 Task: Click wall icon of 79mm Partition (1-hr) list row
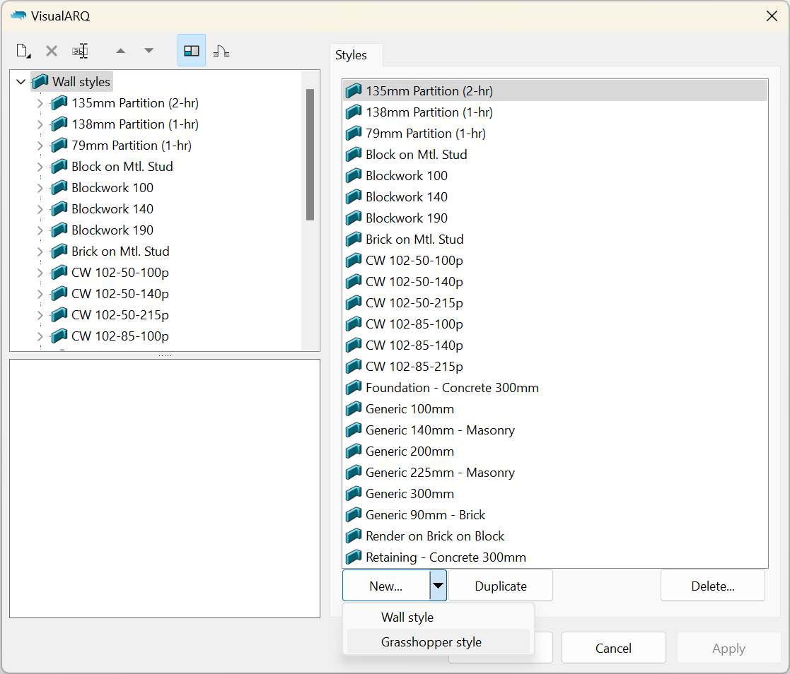pos(354,133)
